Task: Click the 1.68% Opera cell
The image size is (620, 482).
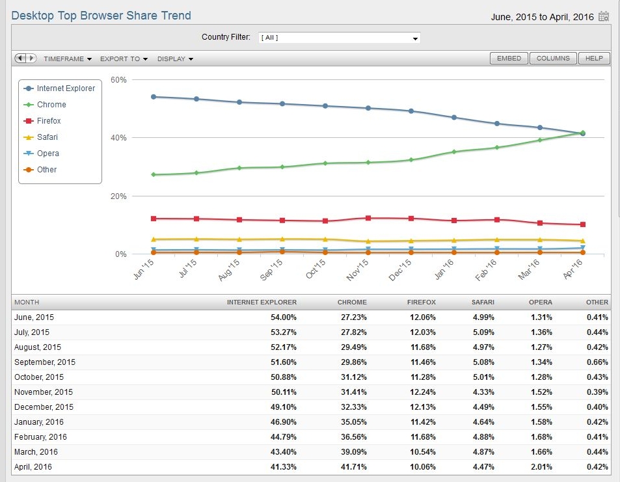Action: 541,437
